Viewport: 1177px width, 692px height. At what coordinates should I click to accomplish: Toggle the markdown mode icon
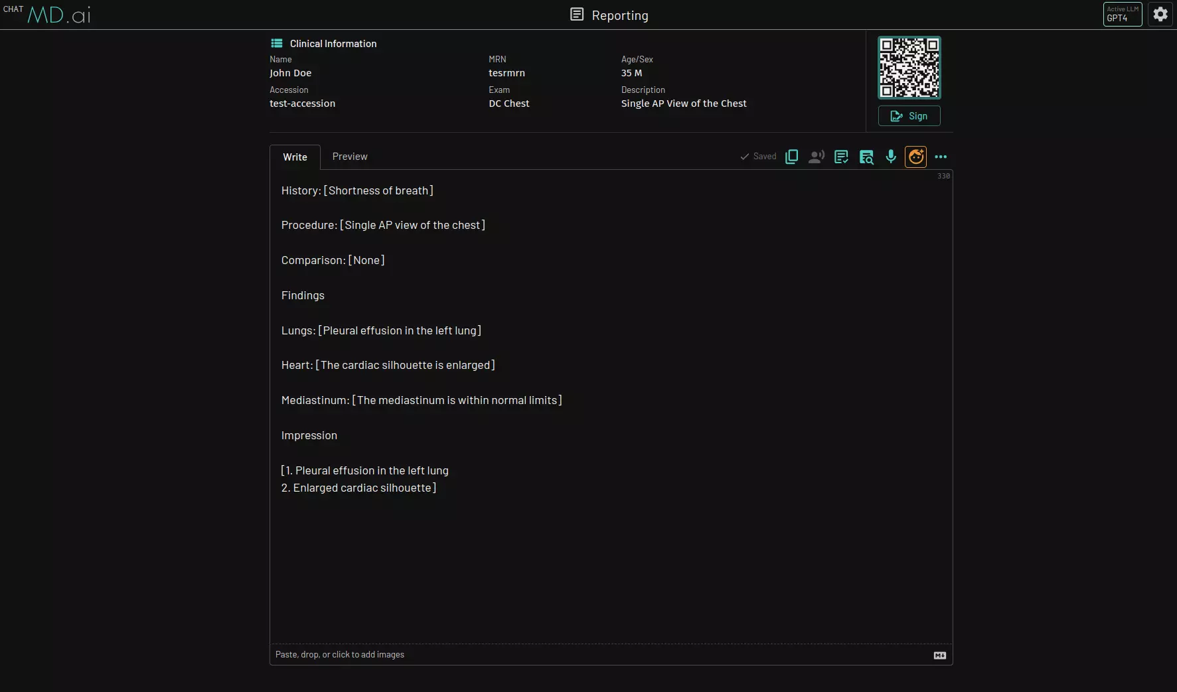[939, 655]
